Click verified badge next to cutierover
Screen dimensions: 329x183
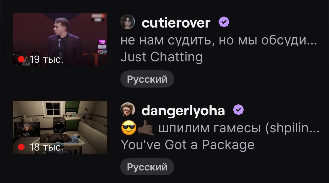(x=224, y=22)
